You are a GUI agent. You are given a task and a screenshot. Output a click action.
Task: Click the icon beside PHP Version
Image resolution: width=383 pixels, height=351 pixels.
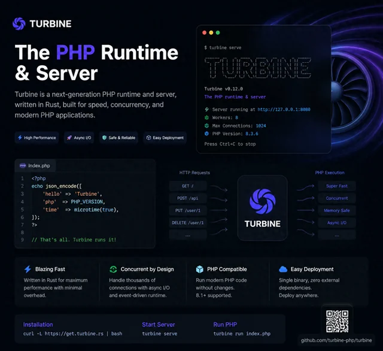[206, 134]
